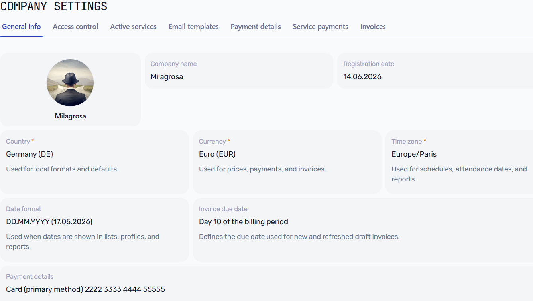Click the Currency label
The width and height of the screenshot is (533, 301).
212,142
